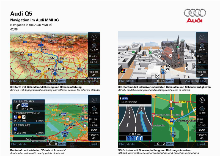Click the yellow B471 road sign

tap(182, 102)
